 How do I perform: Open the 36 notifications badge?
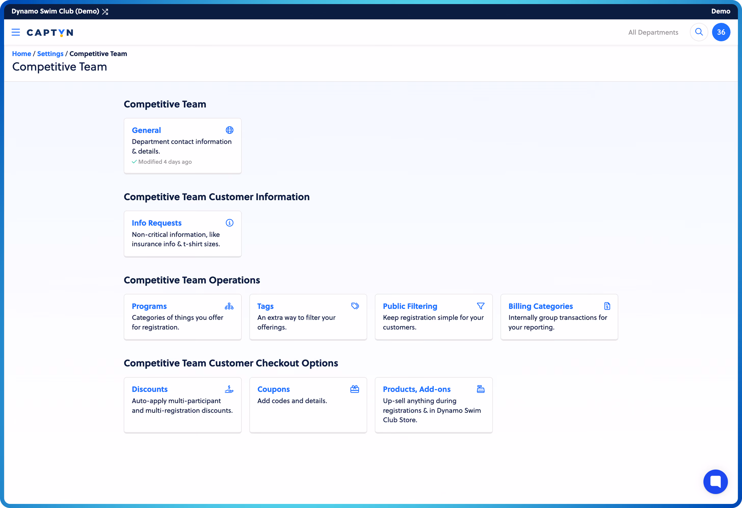(x=721, y=32)
